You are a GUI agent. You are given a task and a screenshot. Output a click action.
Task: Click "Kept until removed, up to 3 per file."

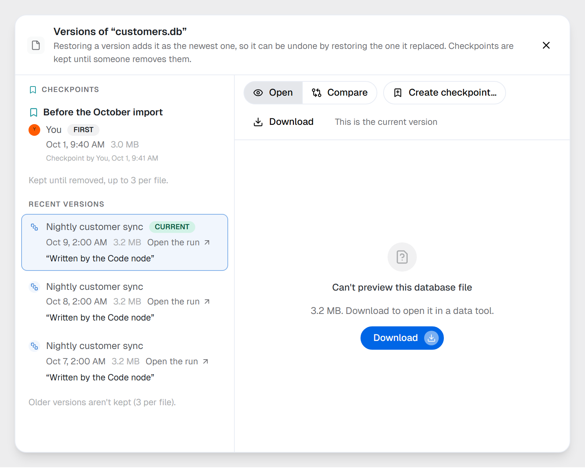click(98, 180)
